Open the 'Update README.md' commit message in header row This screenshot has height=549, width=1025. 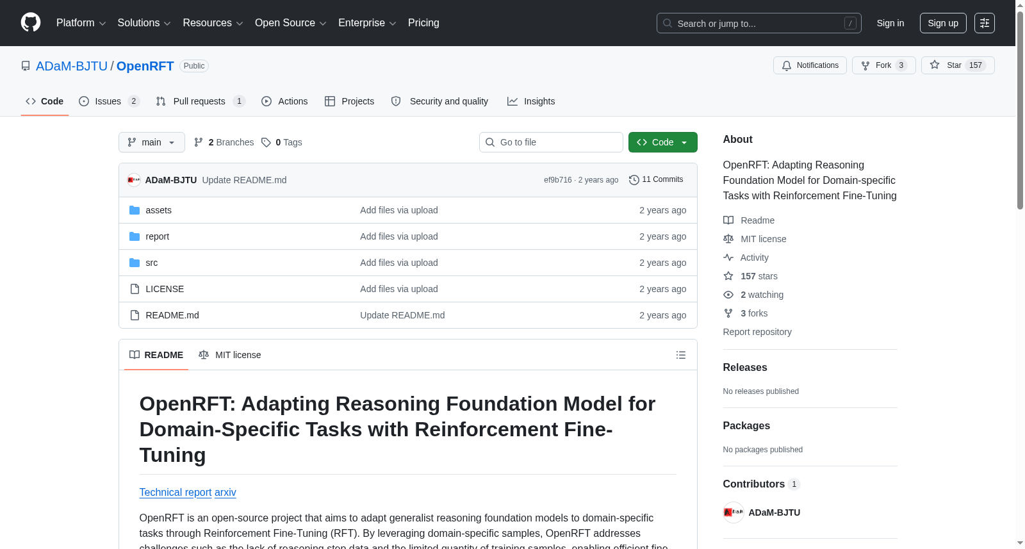245,180
